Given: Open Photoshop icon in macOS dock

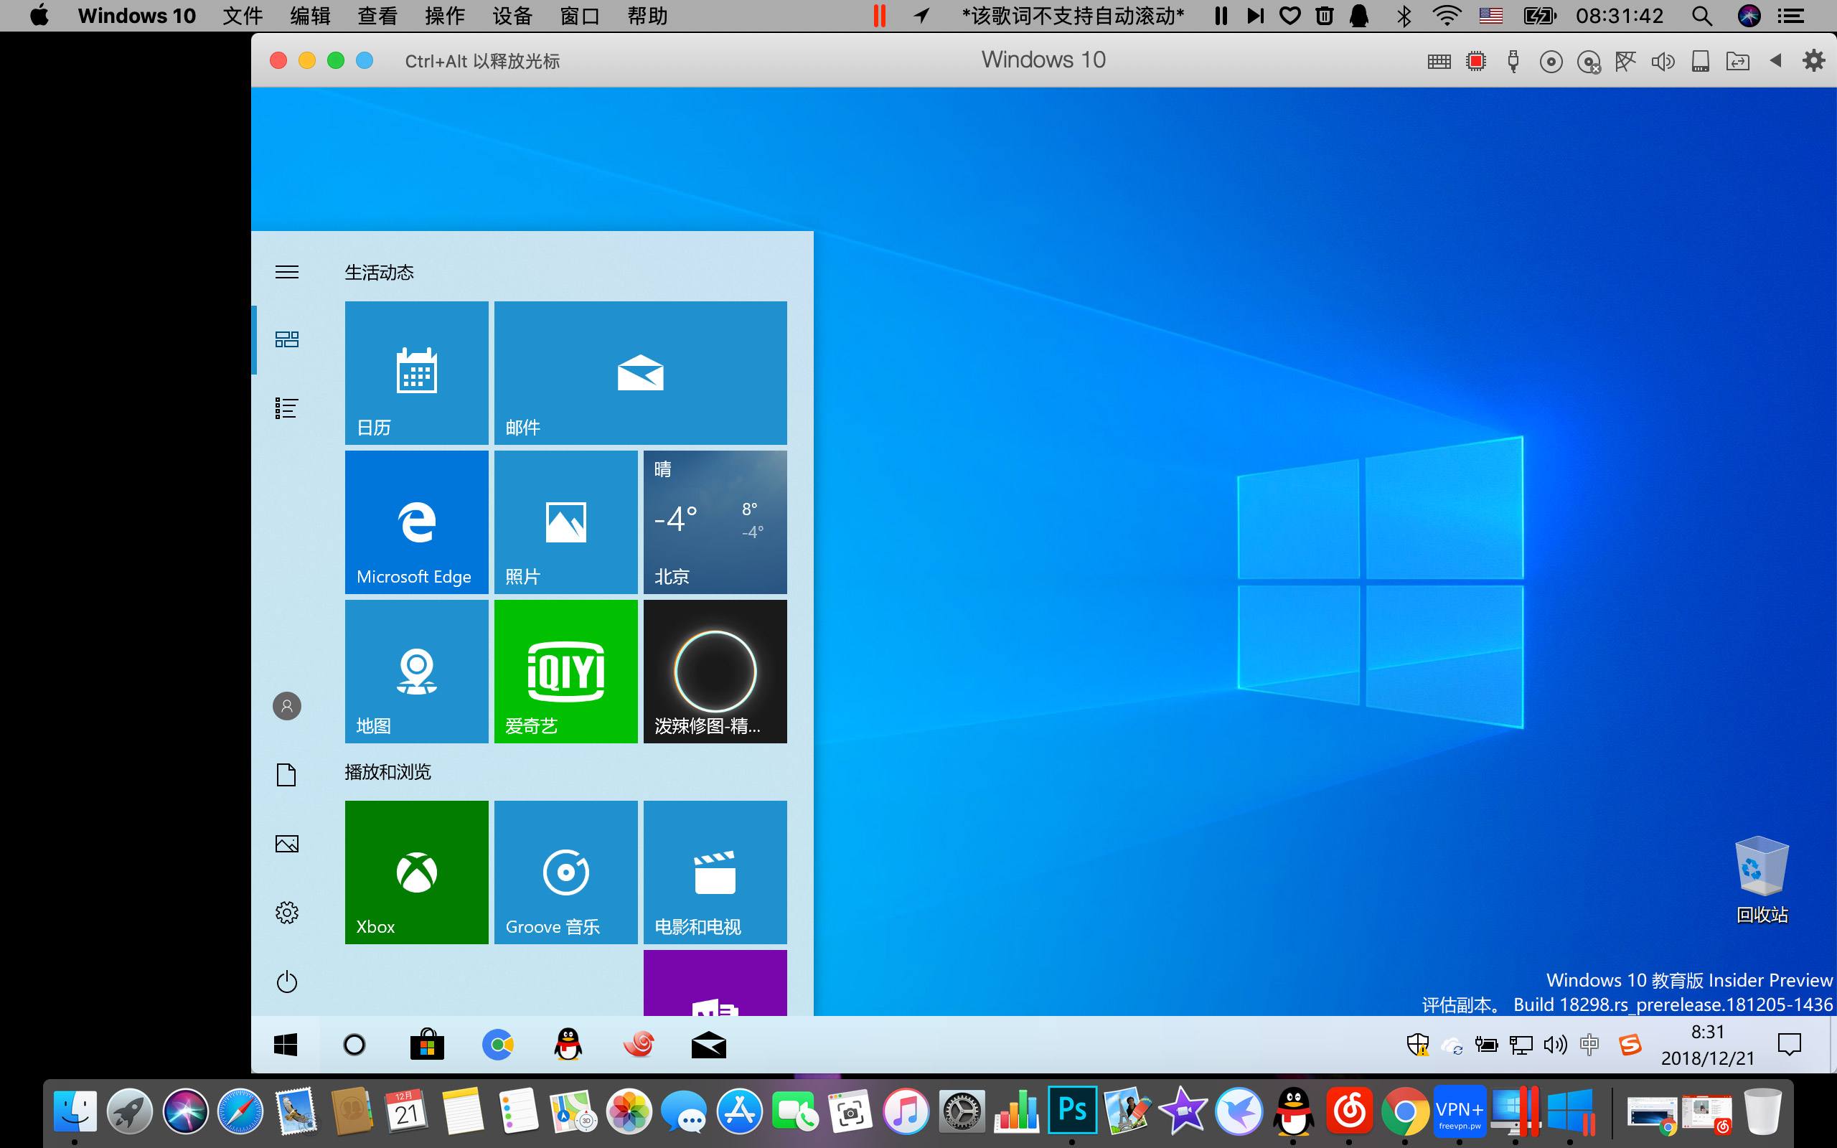Looking at the screenshot, I should 1071,1112.
